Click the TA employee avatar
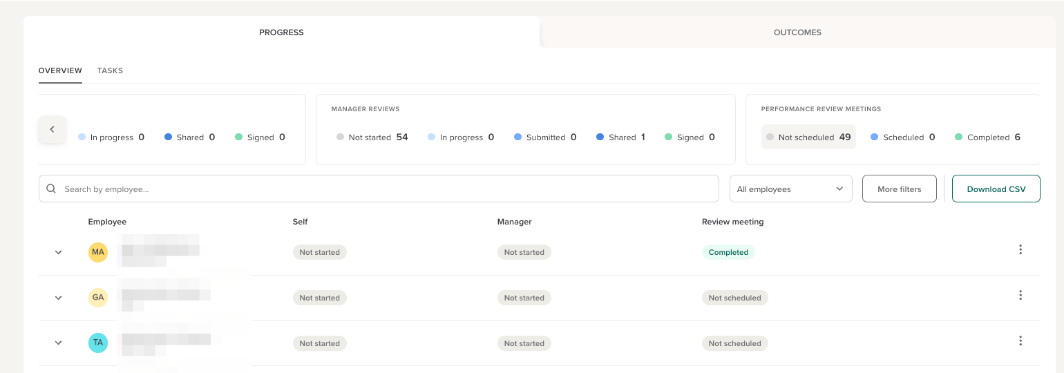Image resolution: width=1064 pixels, height=373 pixels. 98,343
